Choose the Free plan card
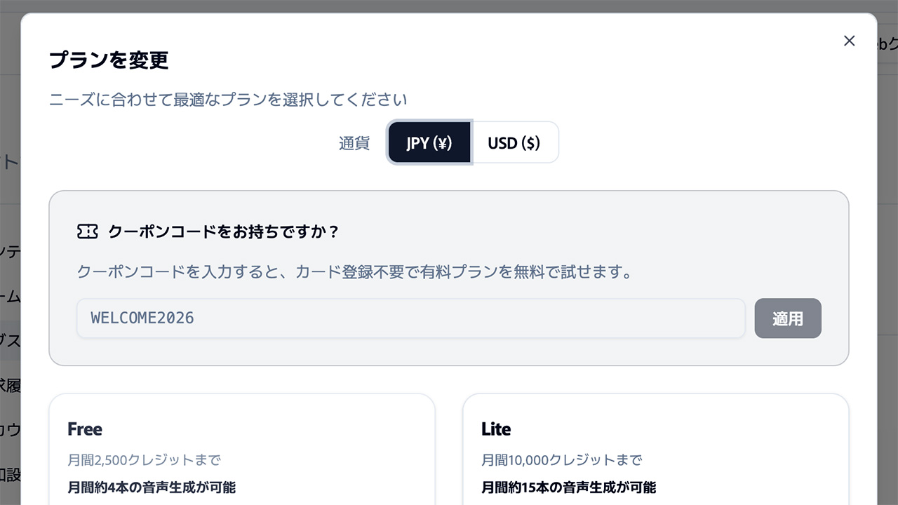 click(x=242, y=449)
